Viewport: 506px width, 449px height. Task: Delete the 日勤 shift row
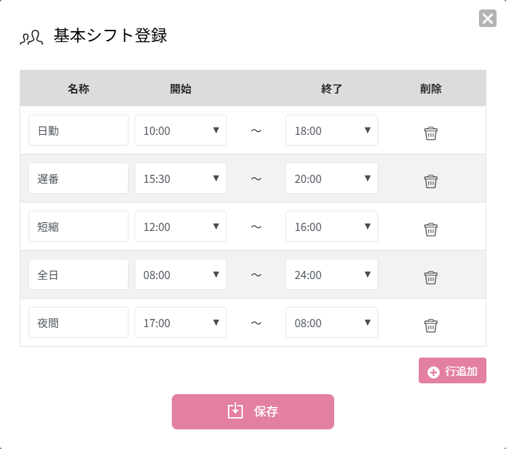[431, 133]
